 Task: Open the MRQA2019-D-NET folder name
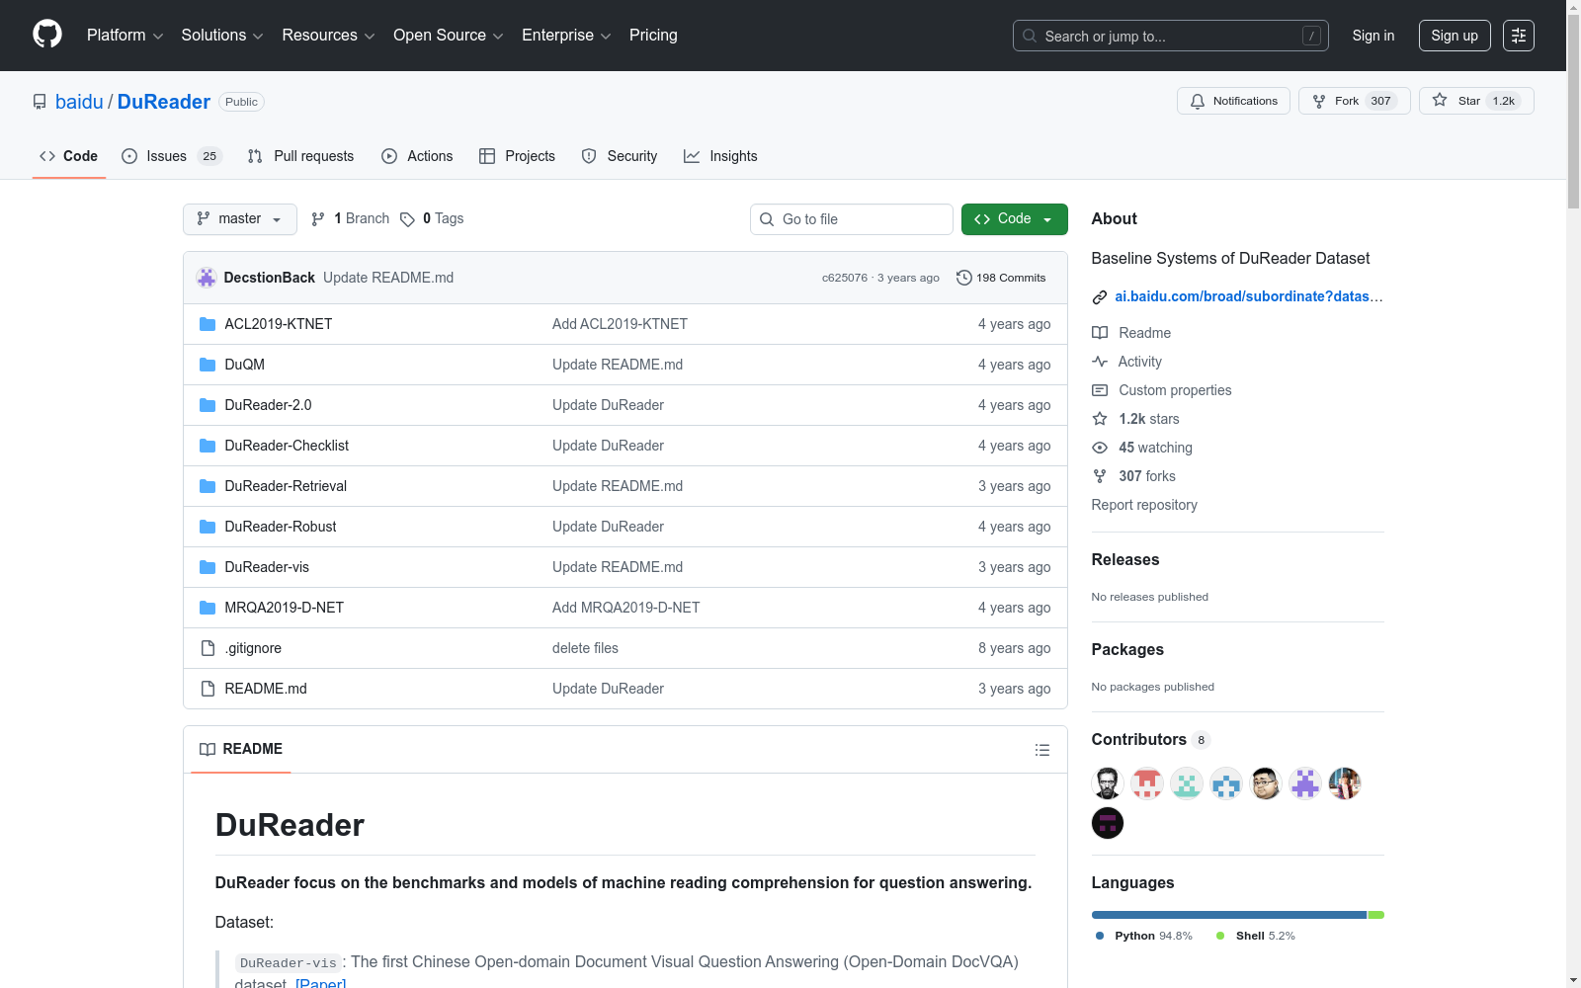285,608
